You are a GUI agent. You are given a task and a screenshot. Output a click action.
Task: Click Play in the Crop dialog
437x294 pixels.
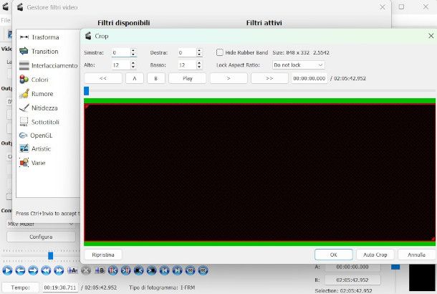(x=188, y=78)
